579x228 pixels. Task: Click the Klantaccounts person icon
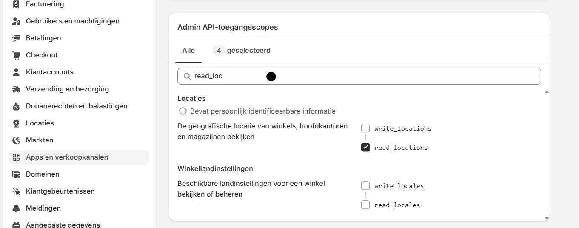point(16,72)
